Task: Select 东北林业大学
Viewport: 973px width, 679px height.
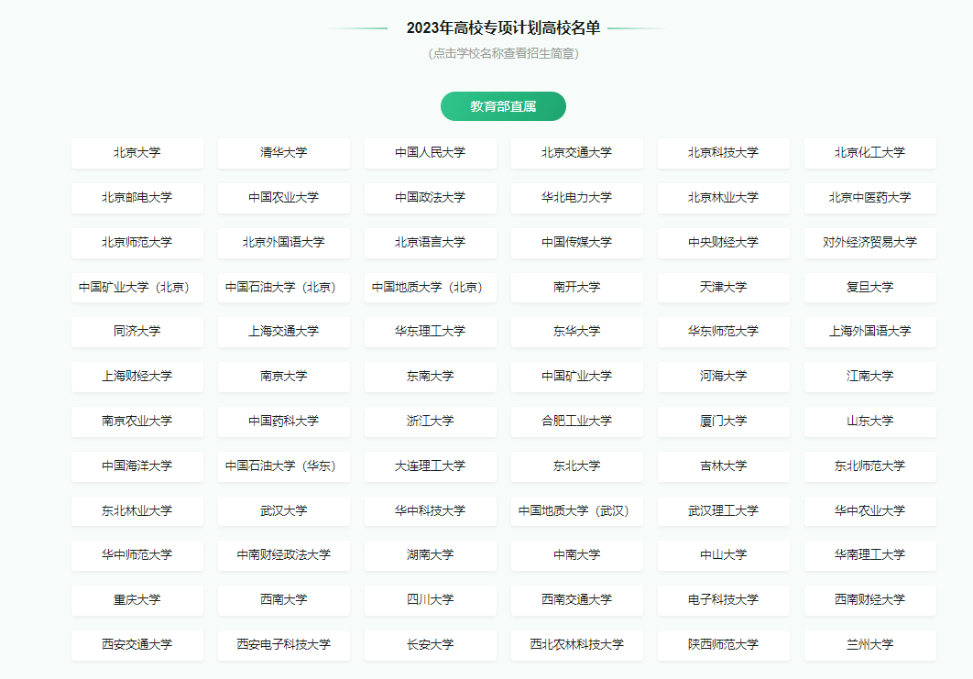Action: 137,510
